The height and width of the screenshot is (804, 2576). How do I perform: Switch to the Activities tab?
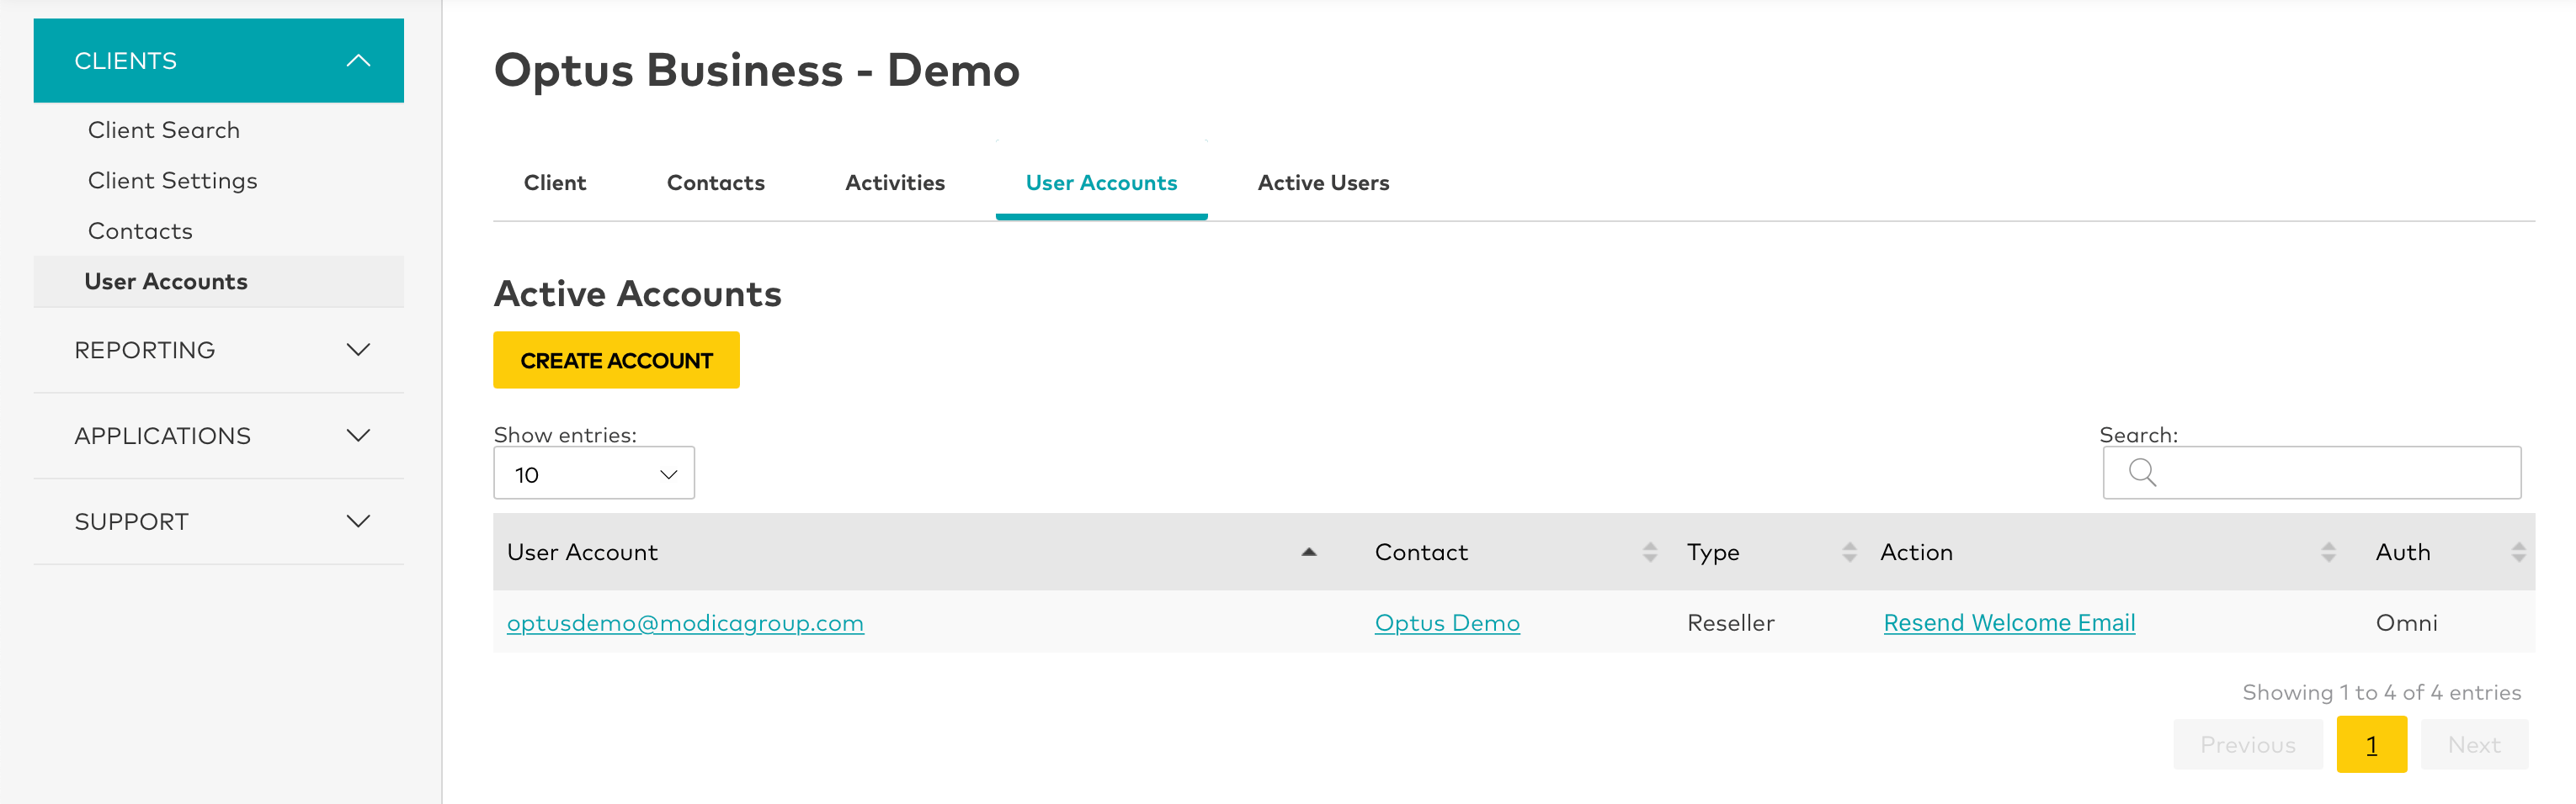(894, 182)
